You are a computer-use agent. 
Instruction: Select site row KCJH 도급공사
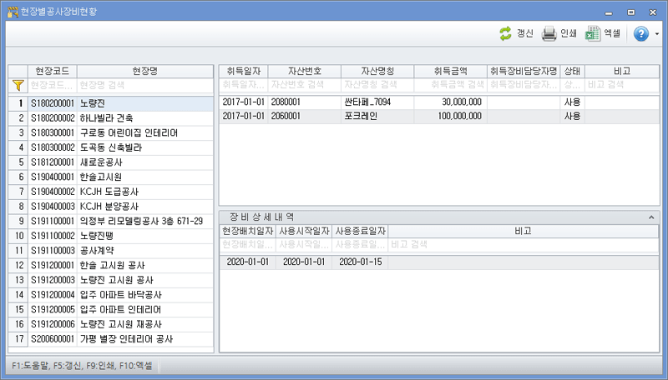click(x=111, y=192)
